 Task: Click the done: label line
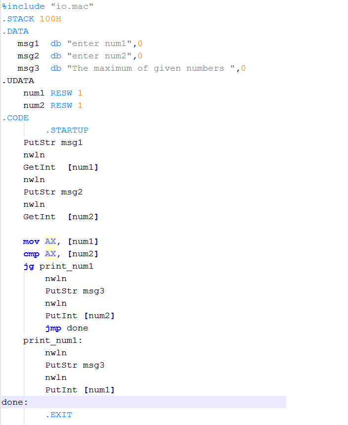click(144, 402)
